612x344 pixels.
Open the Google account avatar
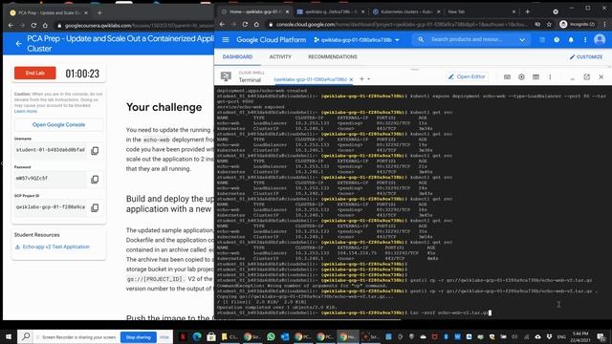click(600, 39)
